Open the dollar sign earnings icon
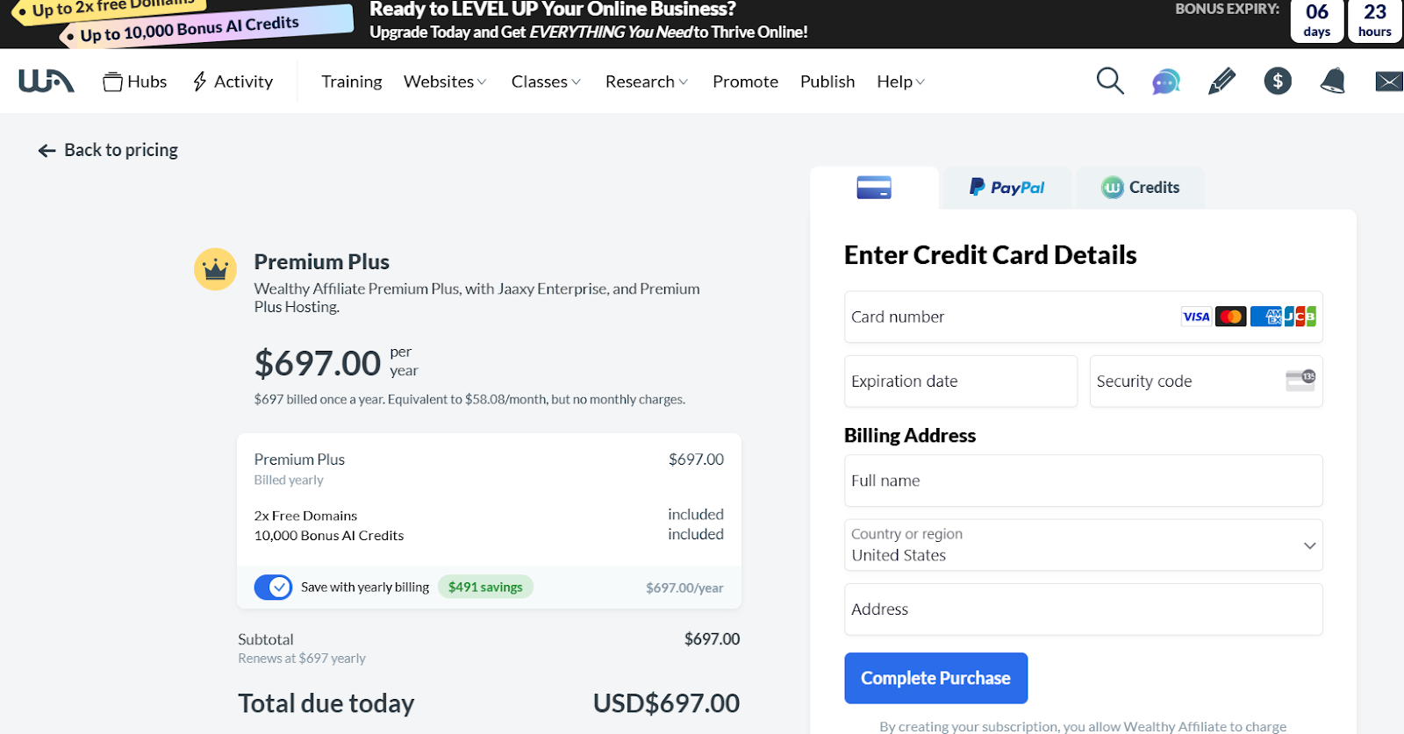 [1278, 82]
